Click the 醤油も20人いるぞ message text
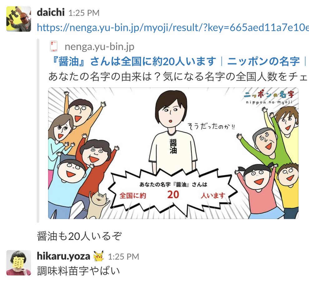Screen dimensions: 309x283 click(x=79, y=236)
